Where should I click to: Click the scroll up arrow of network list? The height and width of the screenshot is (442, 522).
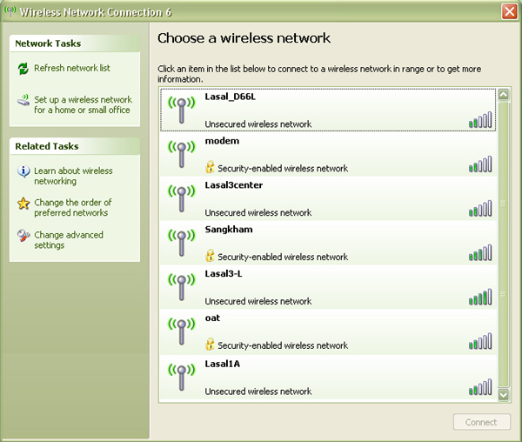[x=502, y=94]
